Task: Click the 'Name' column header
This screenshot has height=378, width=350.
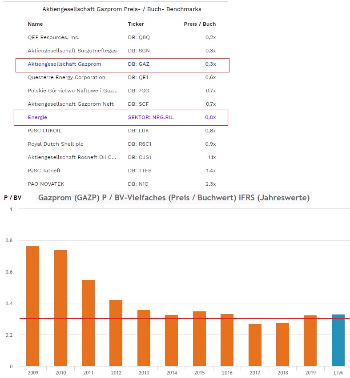Action: pyautogui.click(x=35, y=24)
